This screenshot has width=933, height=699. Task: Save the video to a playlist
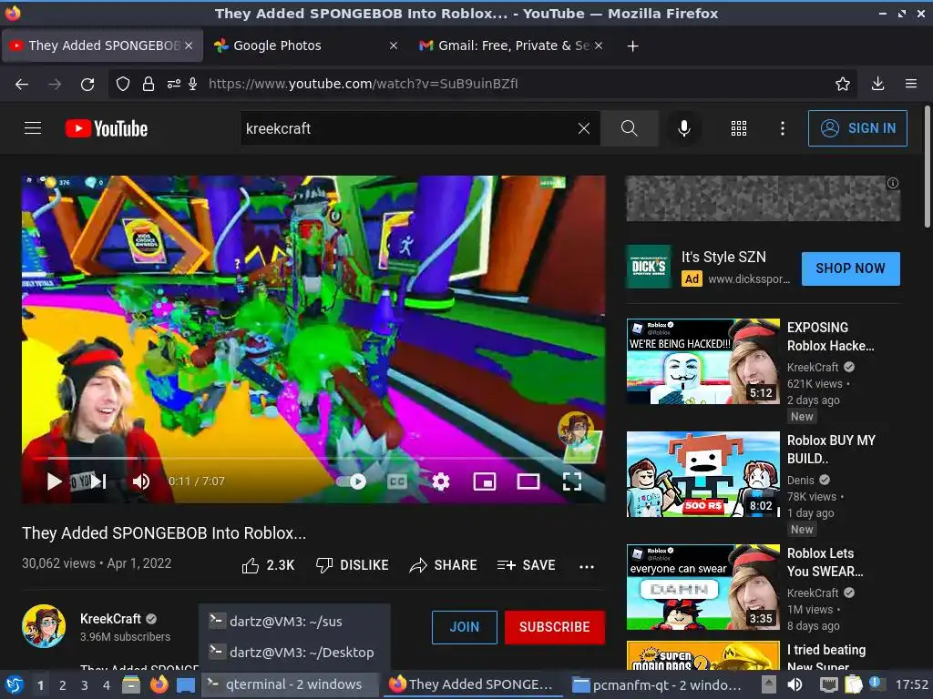pyautogui.click(x=526, y=565)
